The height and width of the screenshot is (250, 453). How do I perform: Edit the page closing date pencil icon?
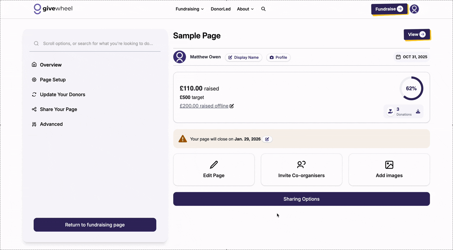tap(267, 139)
